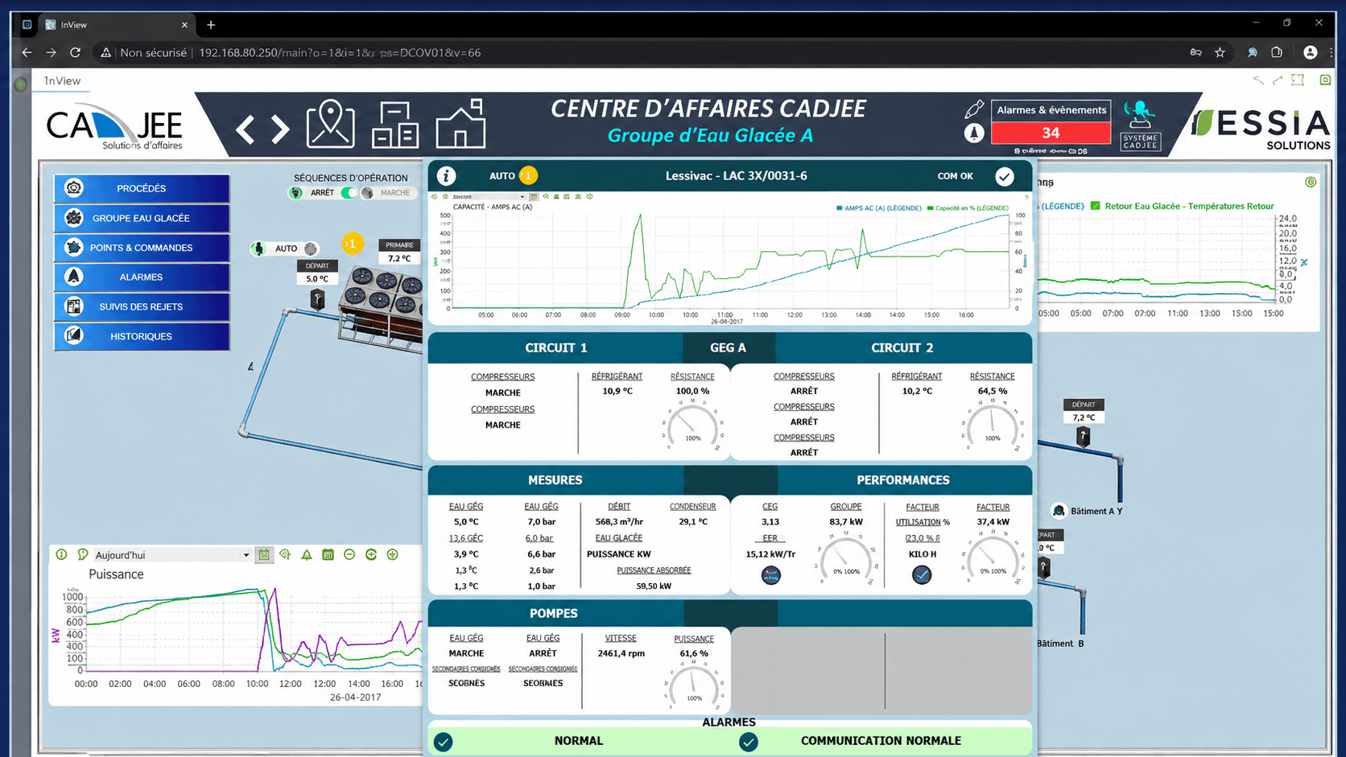Click the yellow AUTO badge in Lessivac header
Screen dimensions: 1346x757
point(528,175)
